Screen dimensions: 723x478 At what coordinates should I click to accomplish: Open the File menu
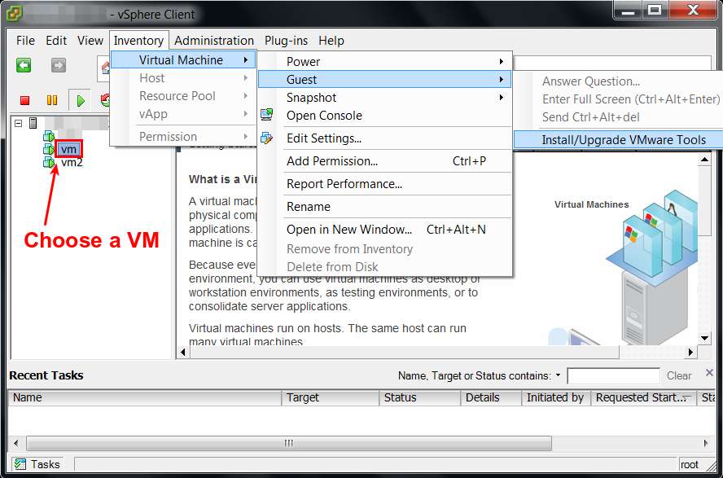[x=25, y=41]
